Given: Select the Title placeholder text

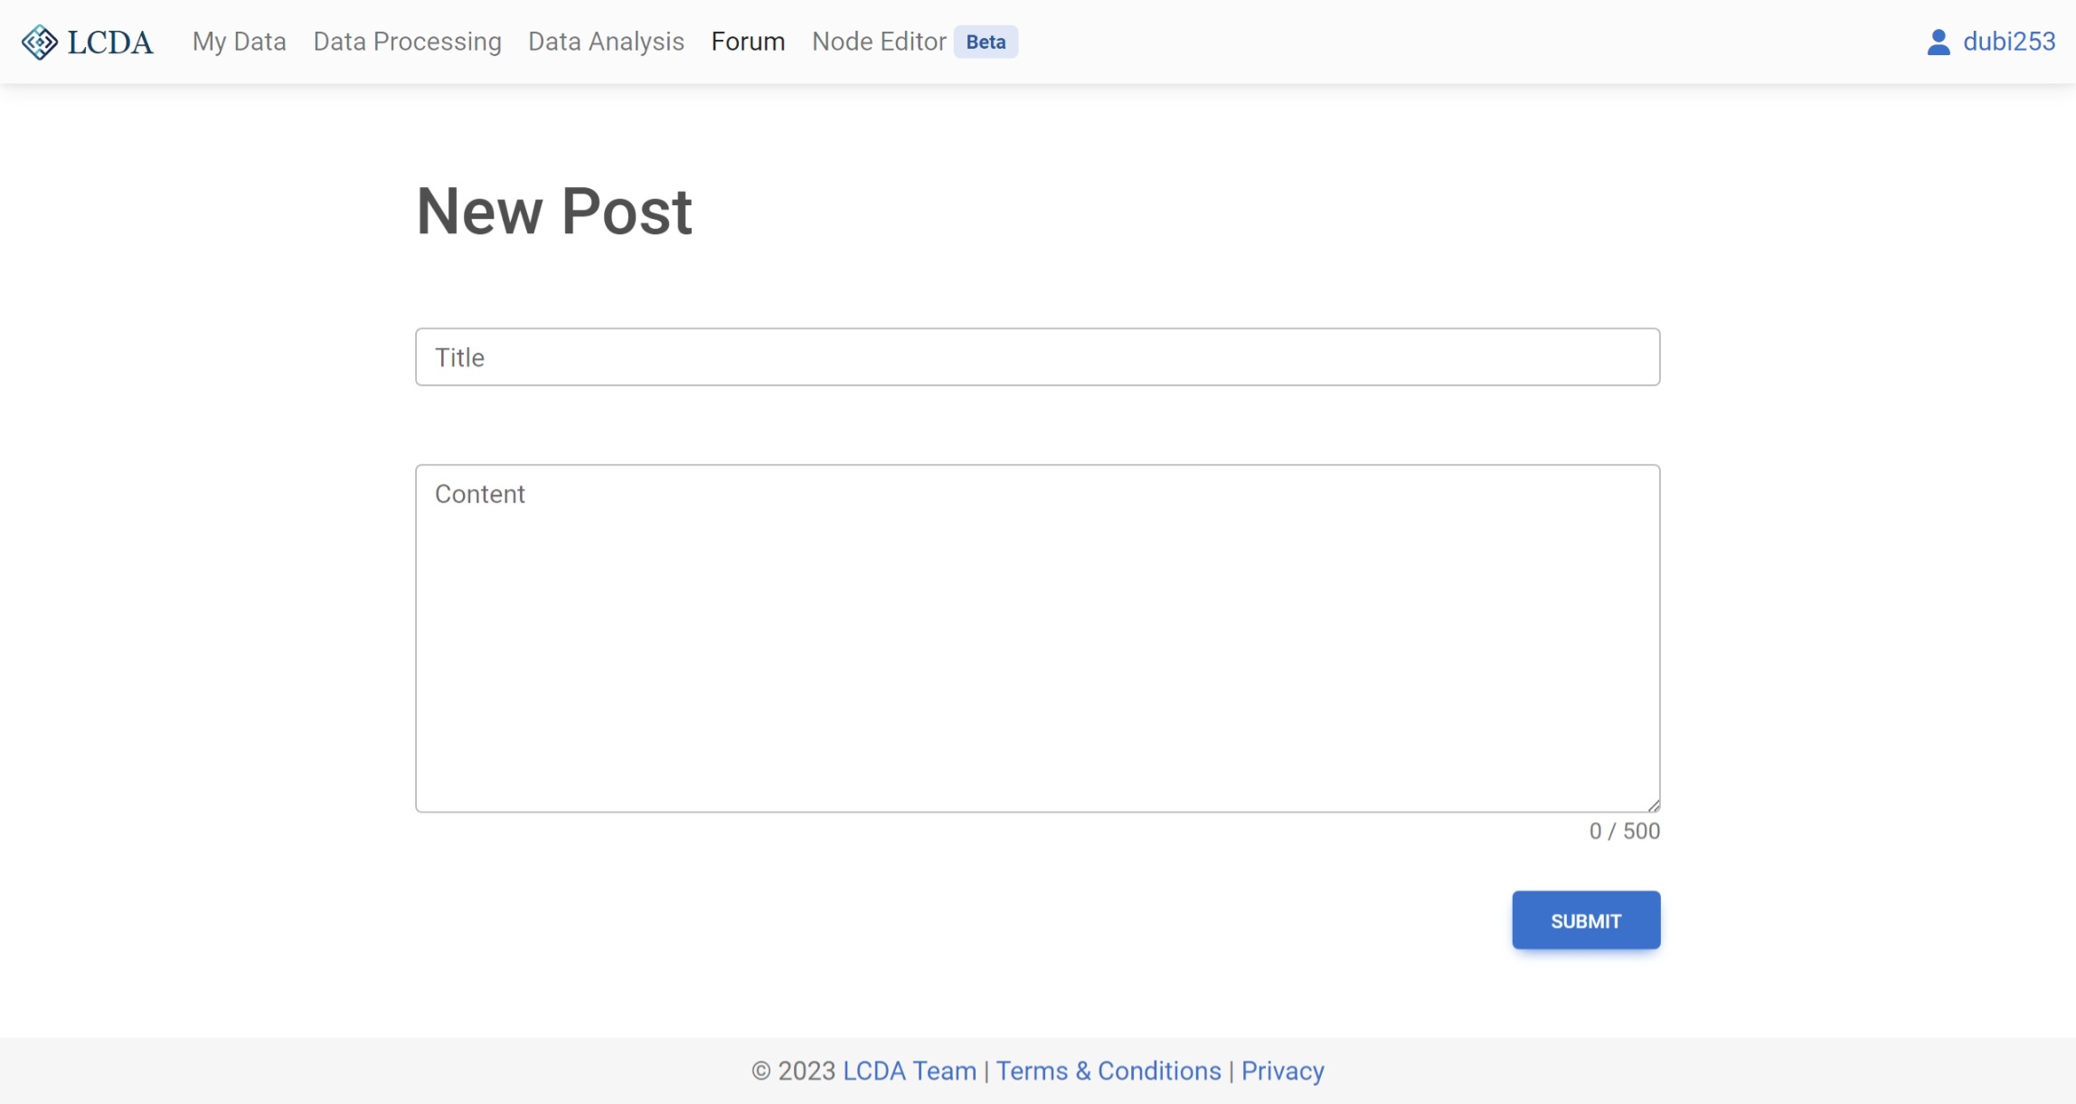Looking at the screenshot, I should (x=460, y=357).
